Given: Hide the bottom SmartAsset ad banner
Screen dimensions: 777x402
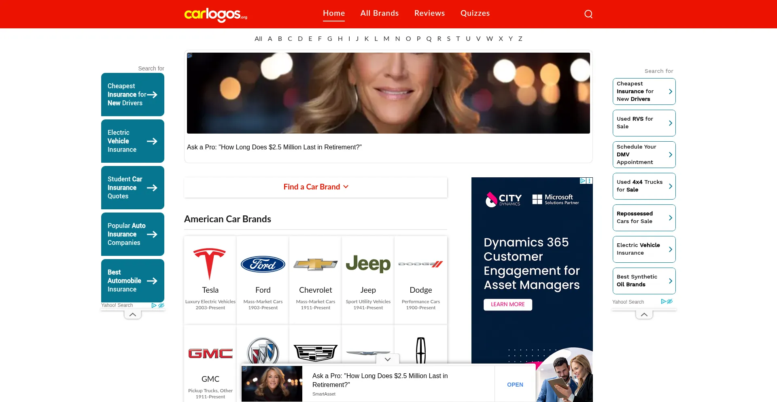Looking at the screenshot, I should click(387, 359).
